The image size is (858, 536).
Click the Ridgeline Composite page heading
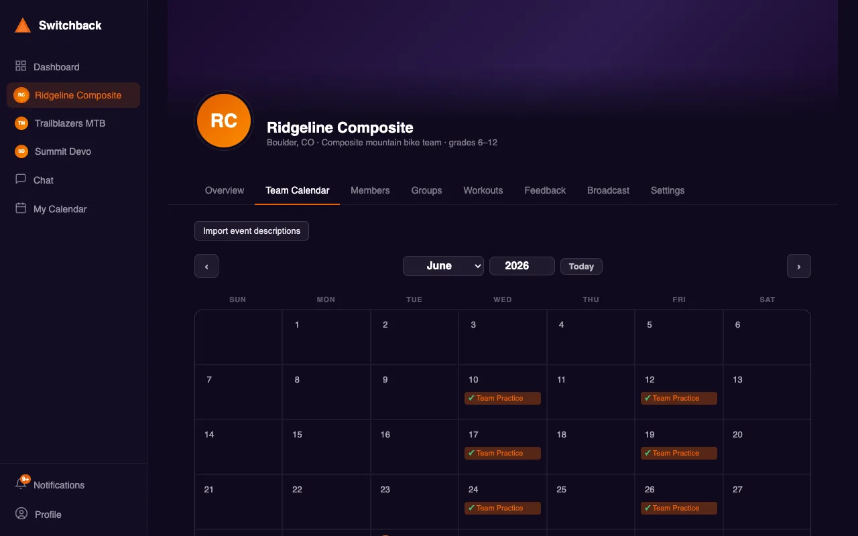340,127
